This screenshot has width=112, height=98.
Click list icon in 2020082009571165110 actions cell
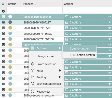(67, 28)
